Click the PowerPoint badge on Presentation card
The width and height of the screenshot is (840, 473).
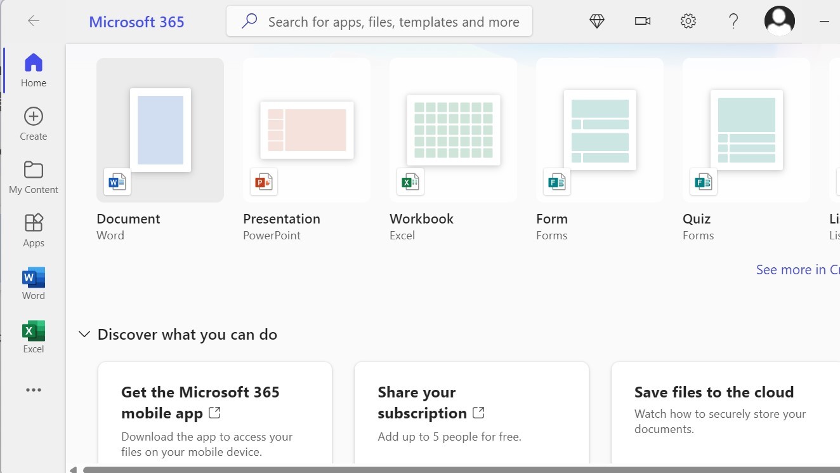pos(264,182)
